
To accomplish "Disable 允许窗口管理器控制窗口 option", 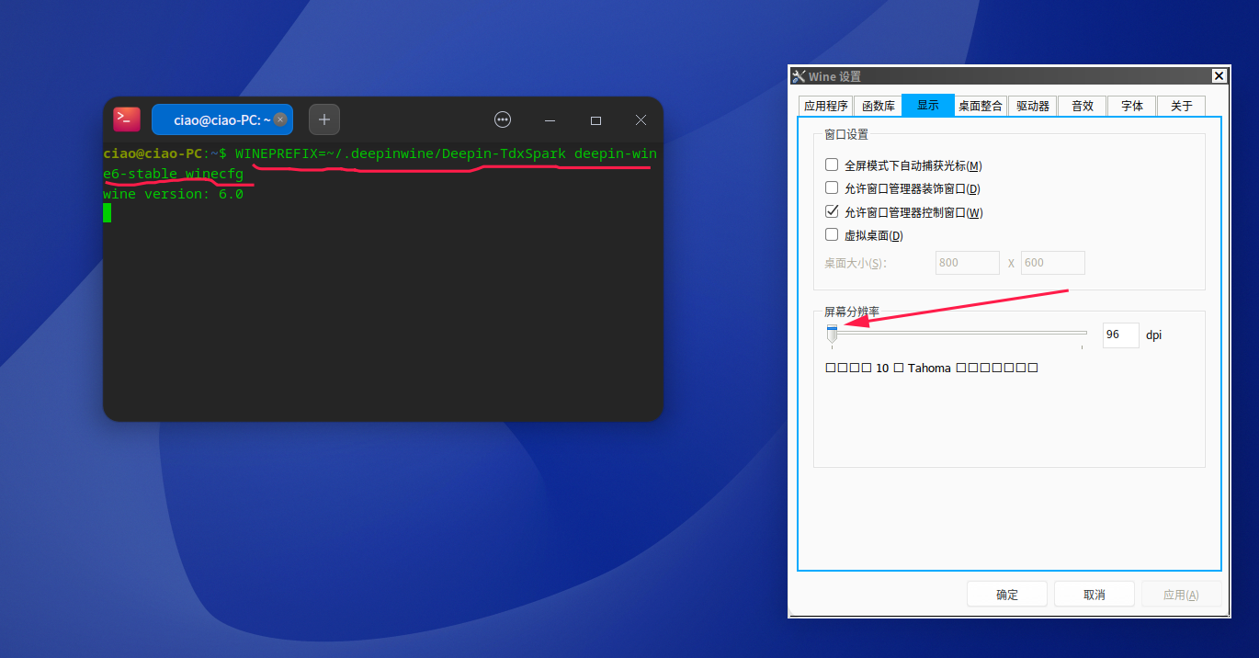I will [x=832, y=210].
